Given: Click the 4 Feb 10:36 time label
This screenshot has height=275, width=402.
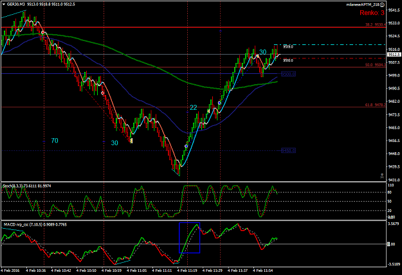Looking at the screenshot, I should click(35, 271).
